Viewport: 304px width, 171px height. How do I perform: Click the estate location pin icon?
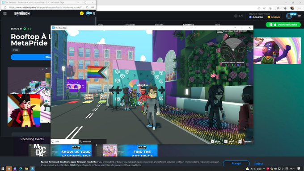(x=25, y=29)
